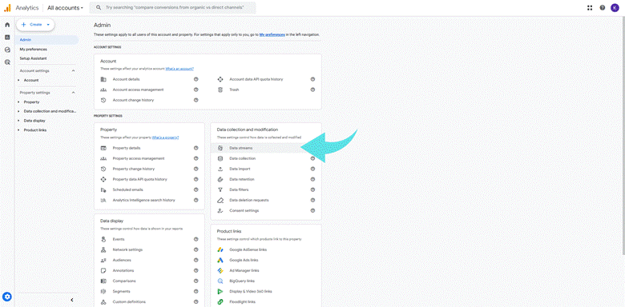The height and width of the screenshot is (307, 625).
Task: Open the user account avatar
Action: tap(615, 7)
